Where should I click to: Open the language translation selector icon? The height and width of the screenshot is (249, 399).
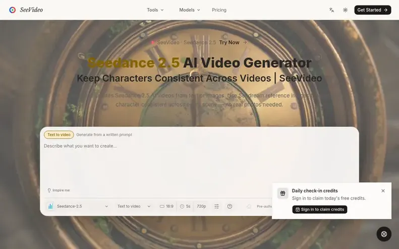[331, 10]
